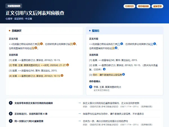Click citation [1] in the 来稿原状 text
The image size is (169, 127).
click(x=71, y=44)
